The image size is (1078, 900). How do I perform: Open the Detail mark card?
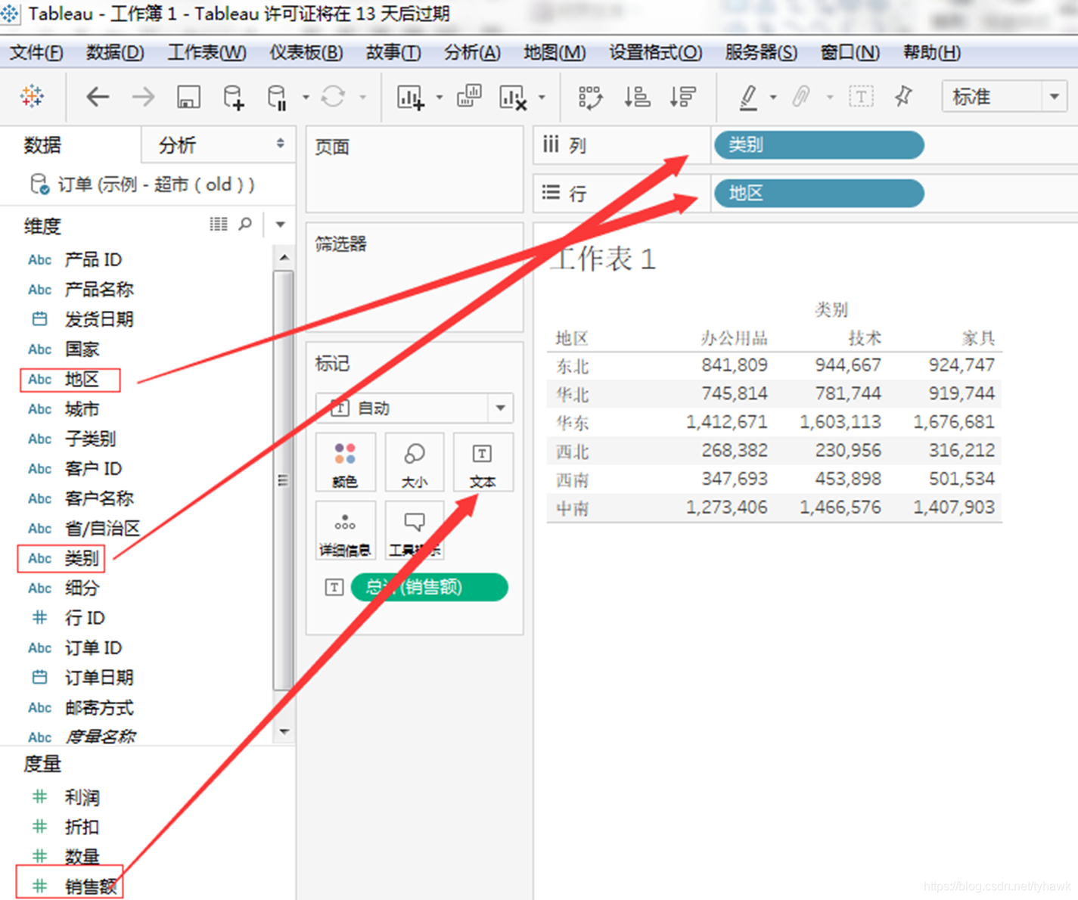345,532
